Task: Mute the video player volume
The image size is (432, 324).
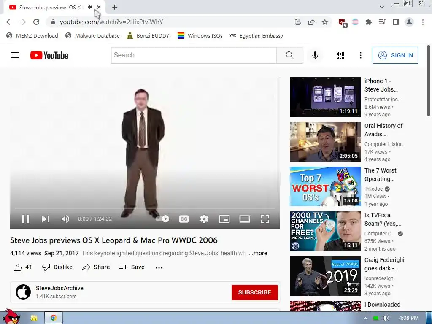Action: click(65, 219)
